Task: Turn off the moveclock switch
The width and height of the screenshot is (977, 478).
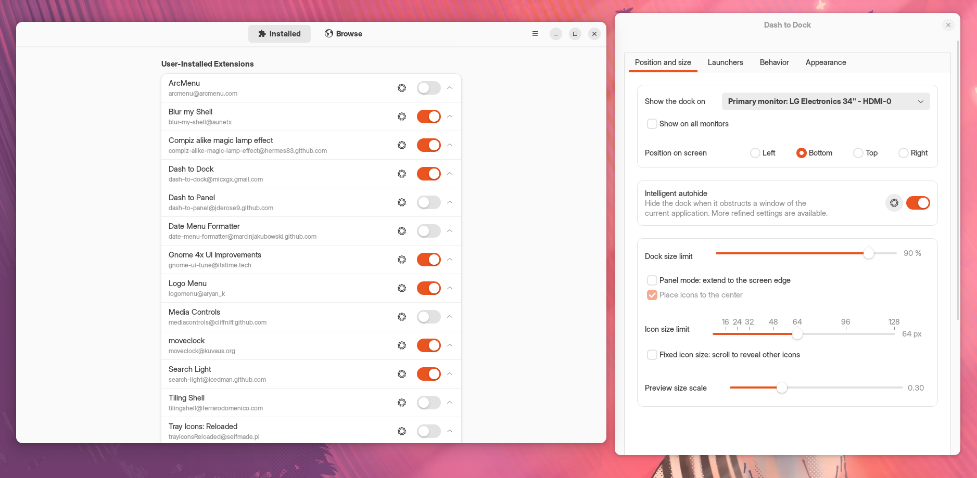Action: [x=429, y=345]
